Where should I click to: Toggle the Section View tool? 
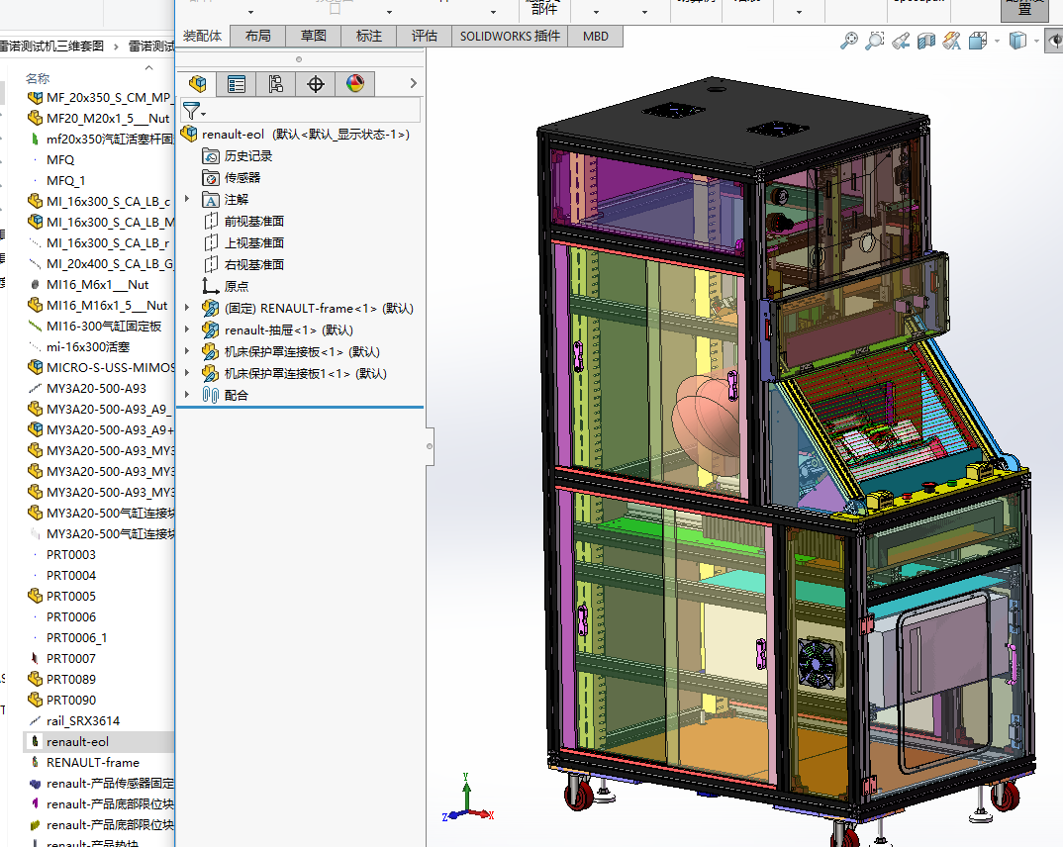(x=925, y=41)
